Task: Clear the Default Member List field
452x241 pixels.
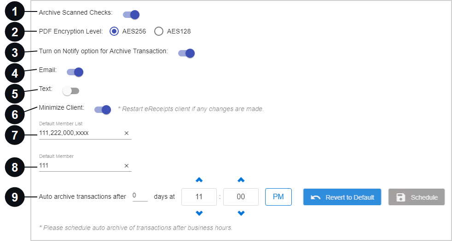Action: [x=126, y=133]
